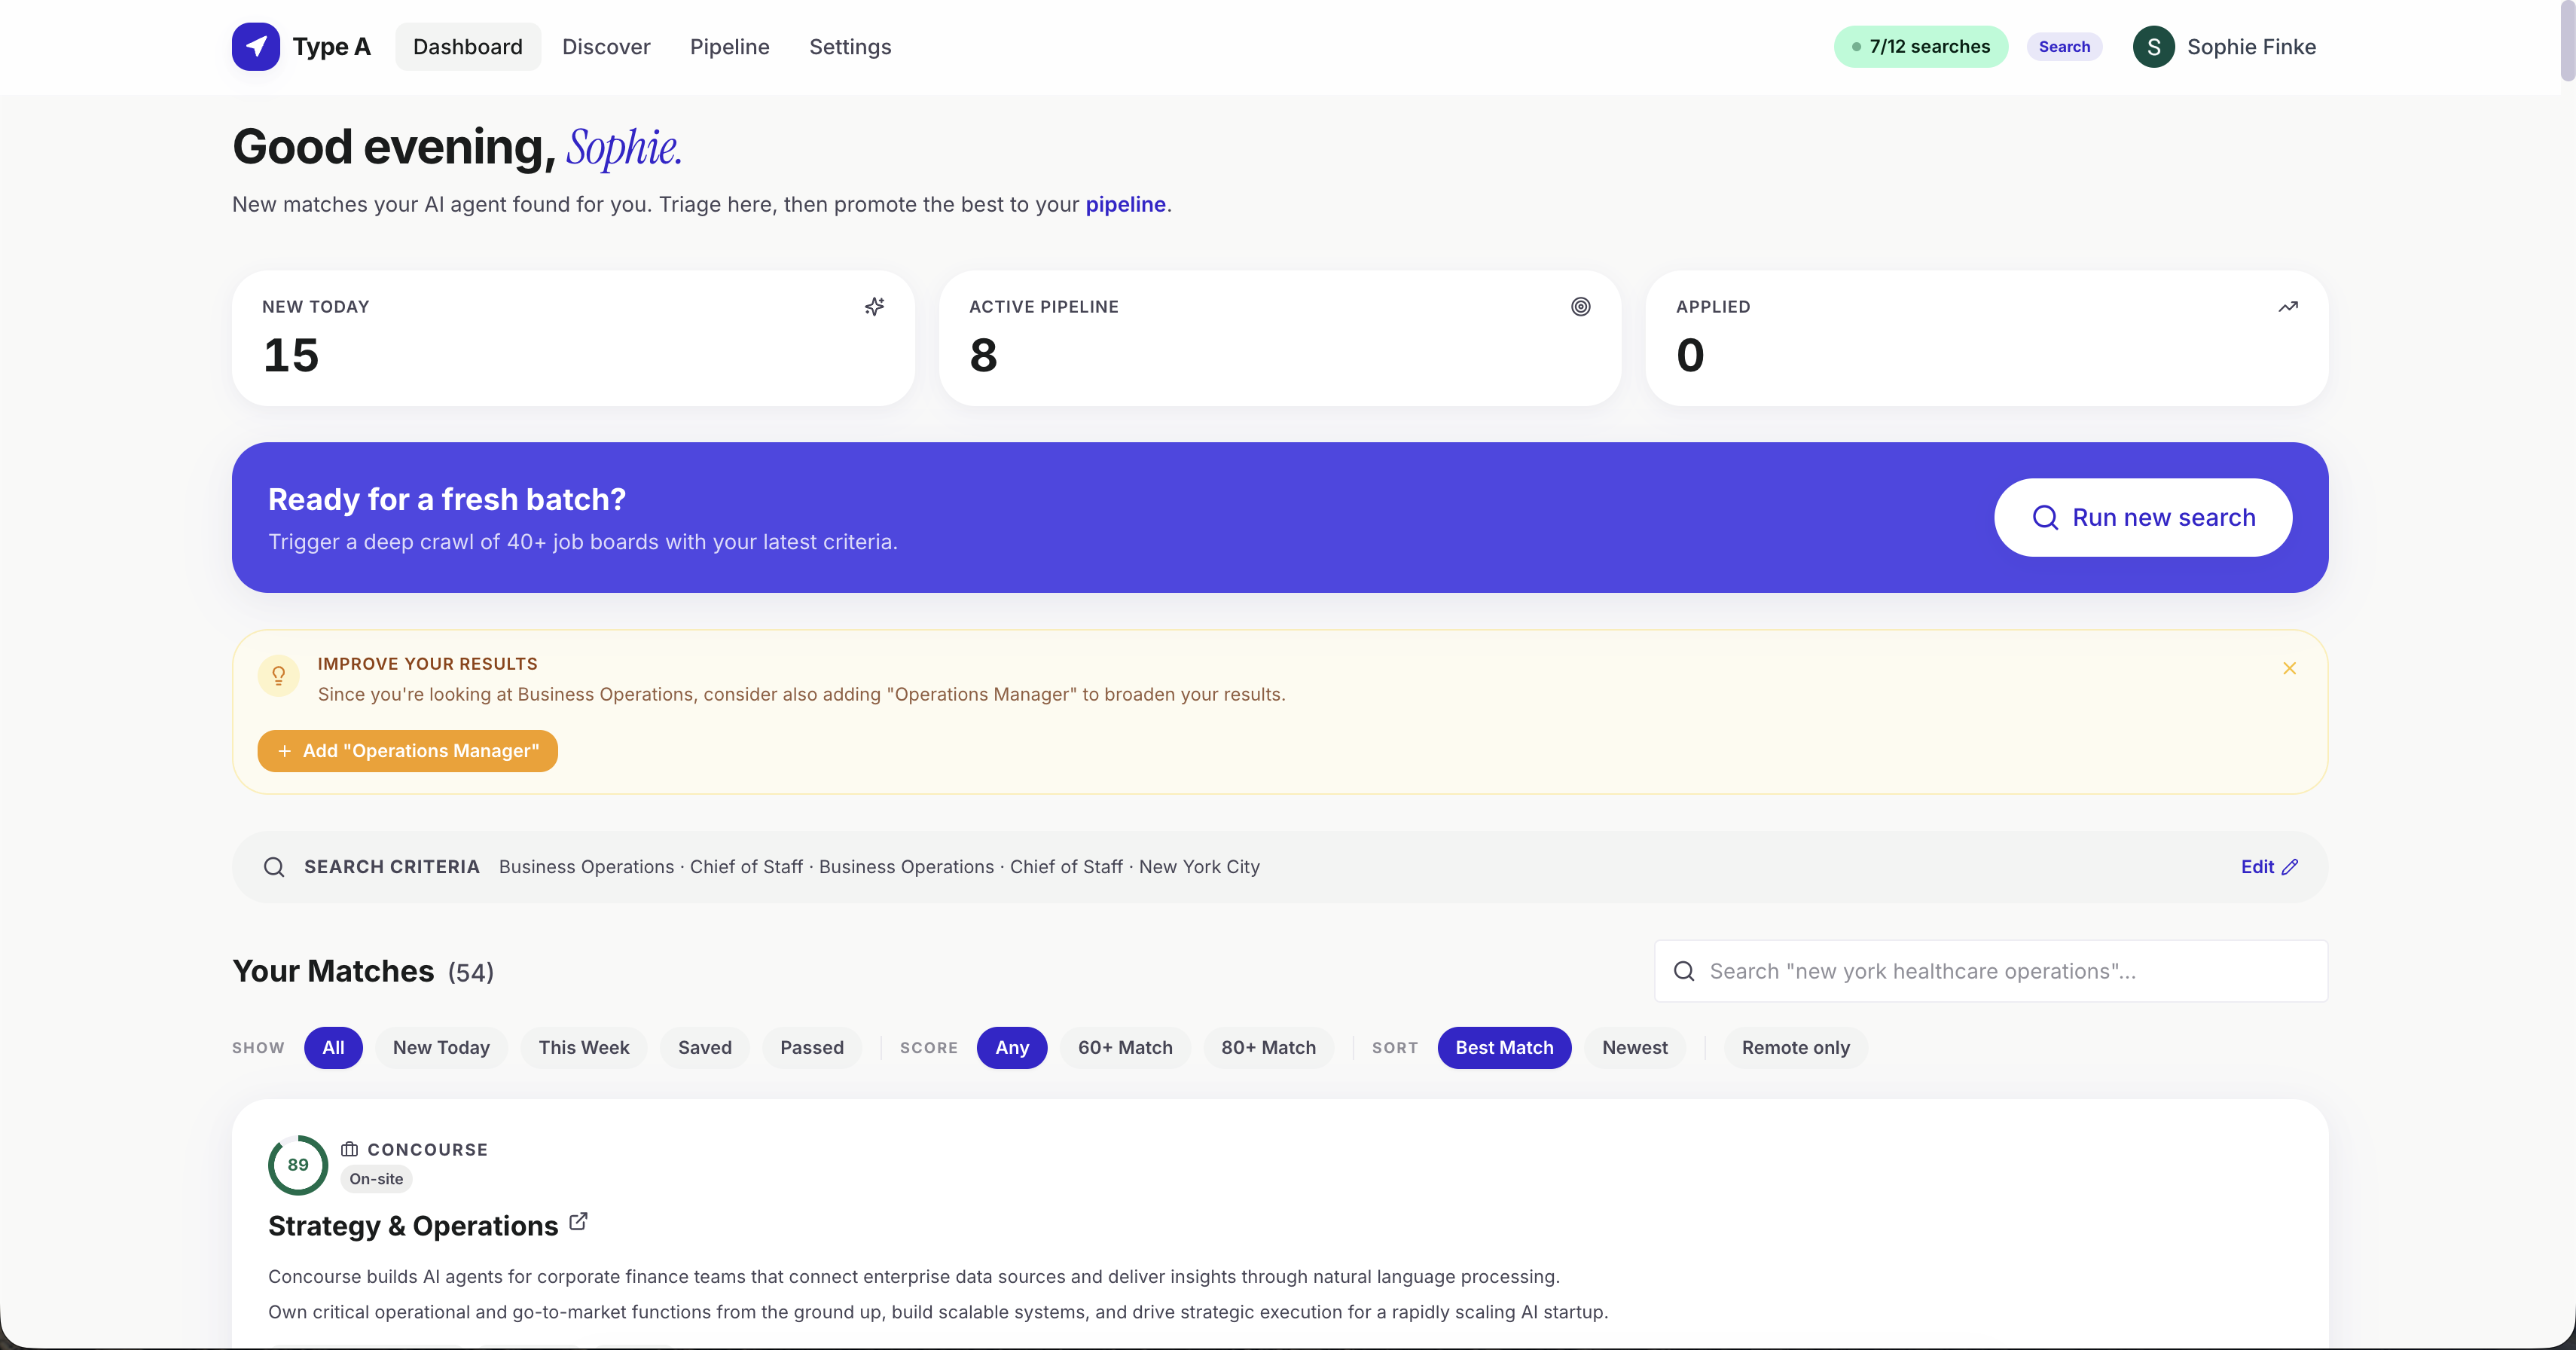Image resolution: width=2576 pixels, height=1350 pixels.
Task: Click the (54) matches count
Action: [471, 973]
